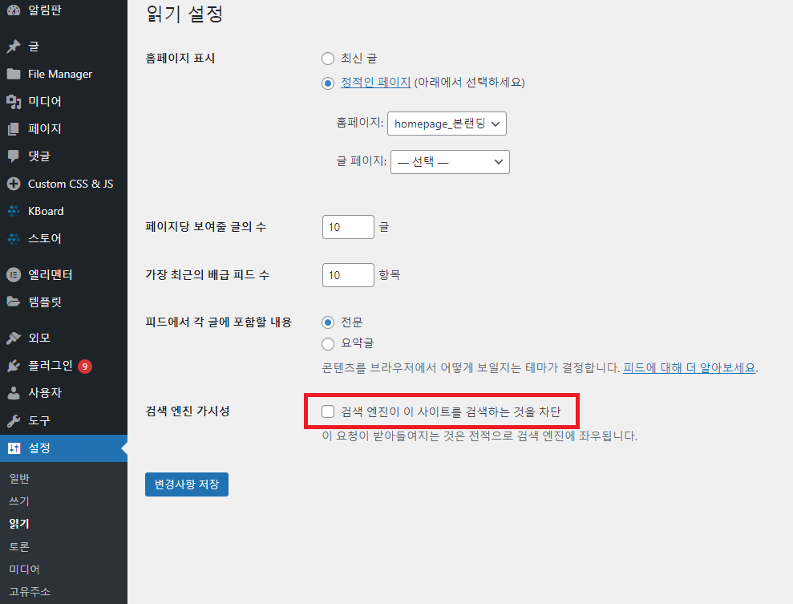Click the 가장 최근의 배급 피드 수 field
Viewport: 793px width, 604px height.
pos(348,275)
